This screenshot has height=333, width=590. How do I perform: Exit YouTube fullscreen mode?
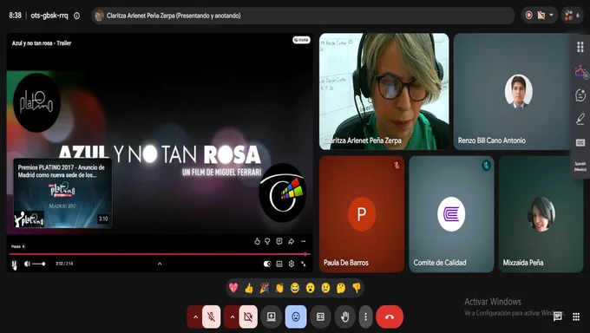pyautogui.click(x=304, y=264)
